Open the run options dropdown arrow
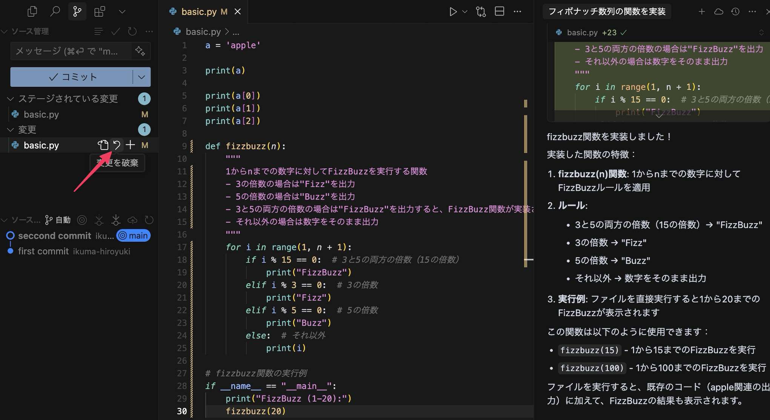This screenshot has width=770, height=420. (465, 12)
